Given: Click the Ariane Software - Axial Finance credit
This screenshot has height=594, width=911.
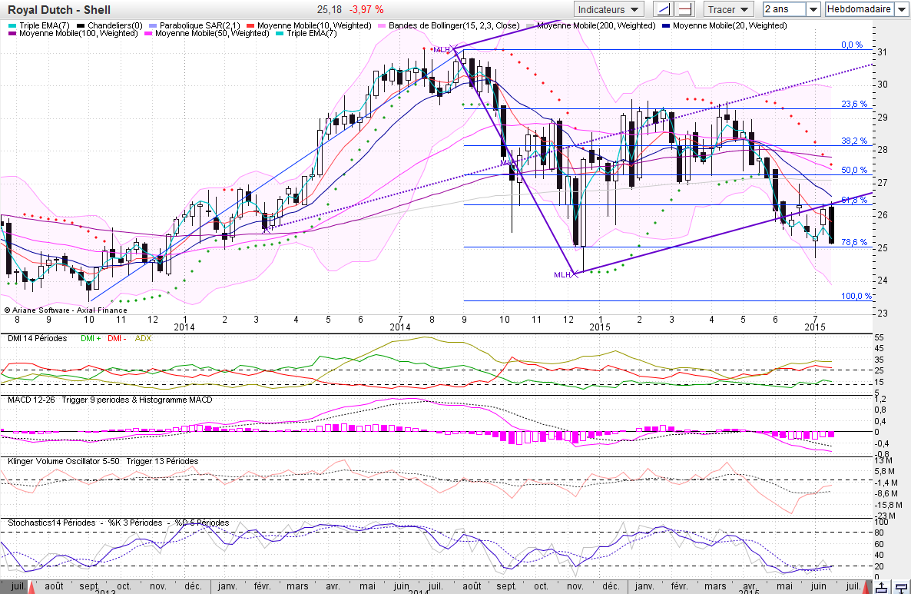Looking at the screenshot, I should (x=65, y=310).
